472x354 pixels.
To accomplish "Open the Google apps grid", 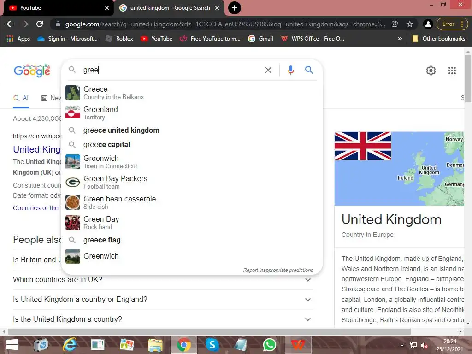I will [452, 71].
